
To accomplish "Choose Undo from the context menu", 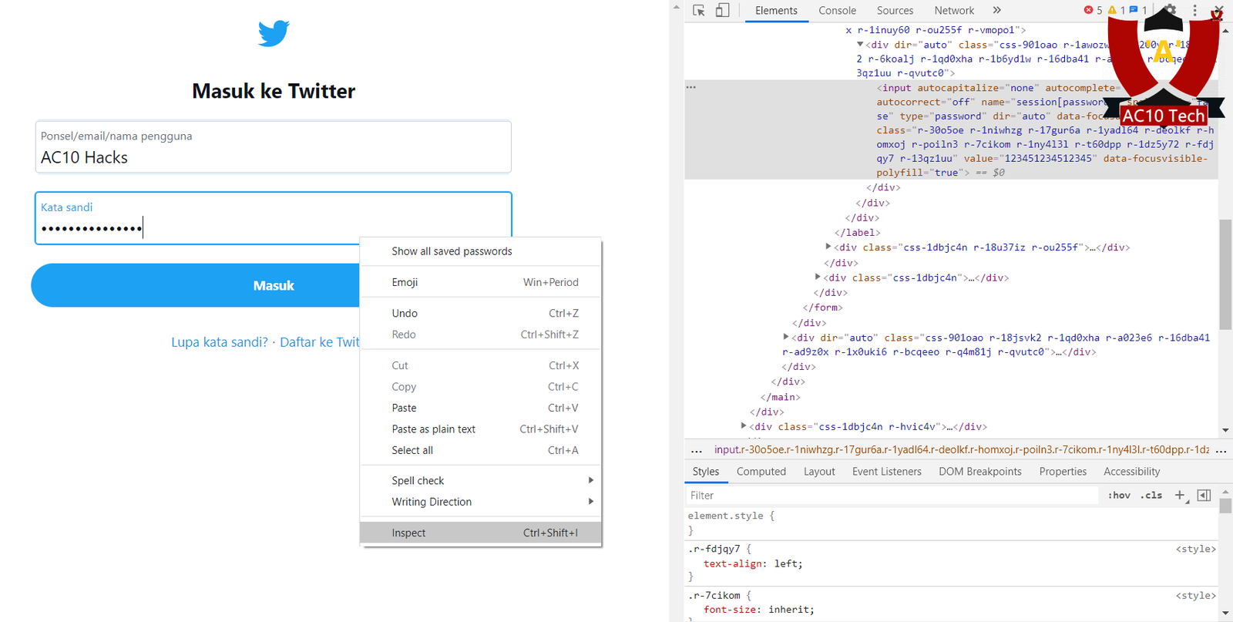I will 481,313.
